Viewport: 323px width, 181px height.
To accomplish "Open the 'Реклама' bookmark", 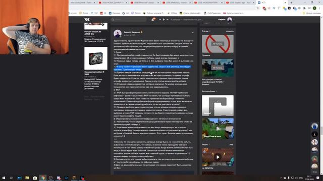I will [x=115, y=13].
